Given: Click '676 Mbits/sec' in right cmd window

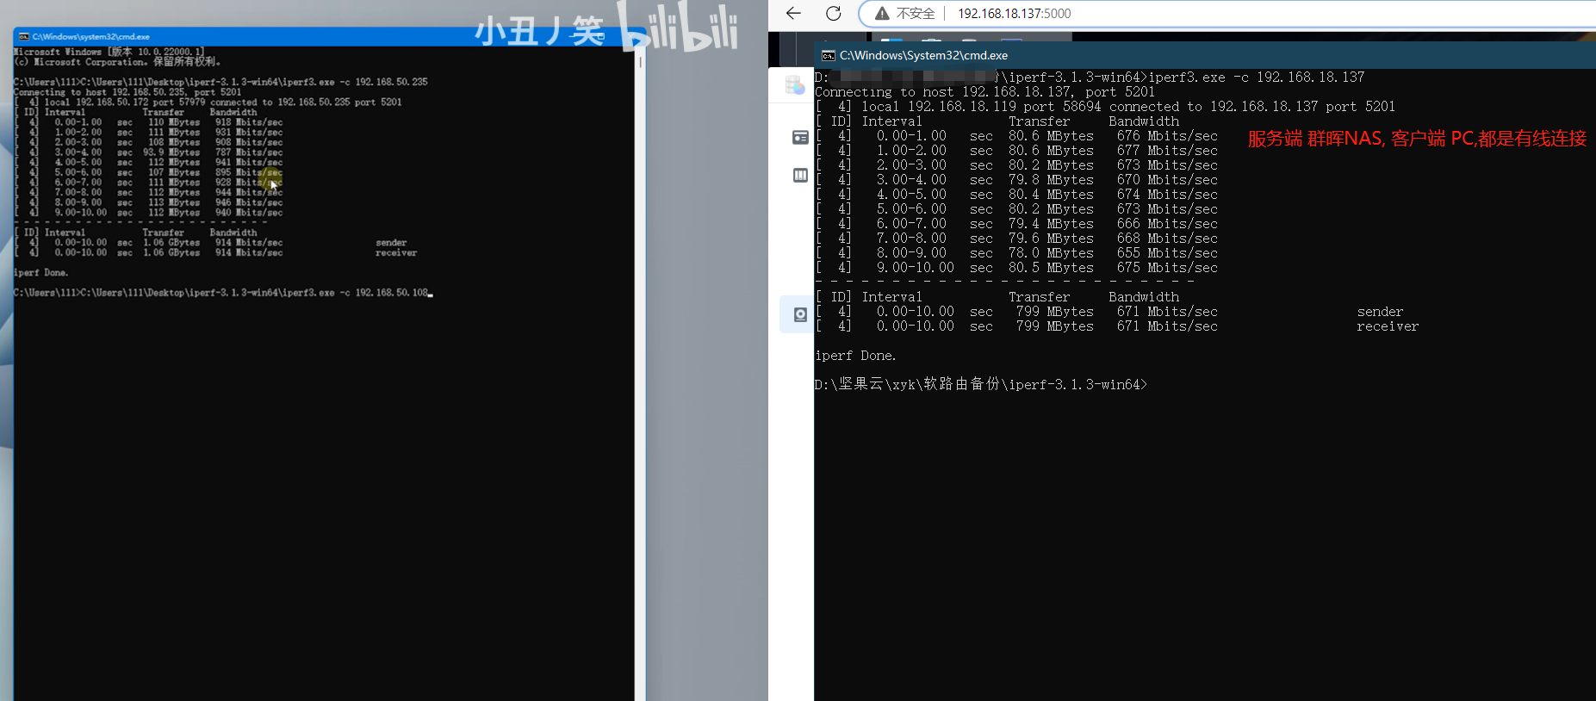Looking at the screenshot, I should click(1167, 136).
